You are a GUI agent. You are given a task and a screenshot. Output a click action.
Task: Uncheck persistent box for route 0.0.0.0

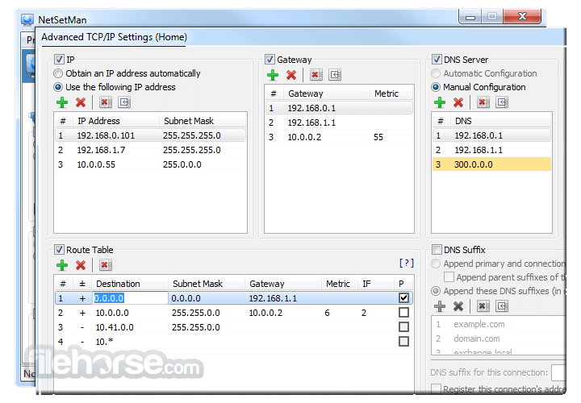(404, 298)
